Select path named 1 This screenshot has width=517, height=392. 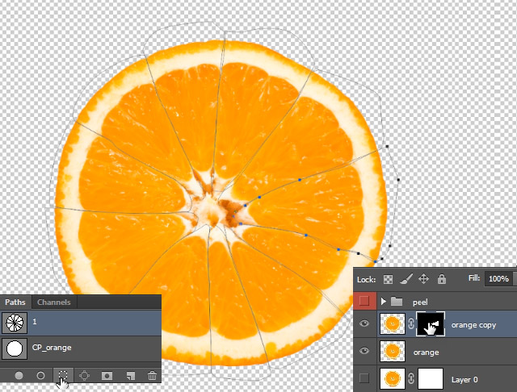point(81,323)
